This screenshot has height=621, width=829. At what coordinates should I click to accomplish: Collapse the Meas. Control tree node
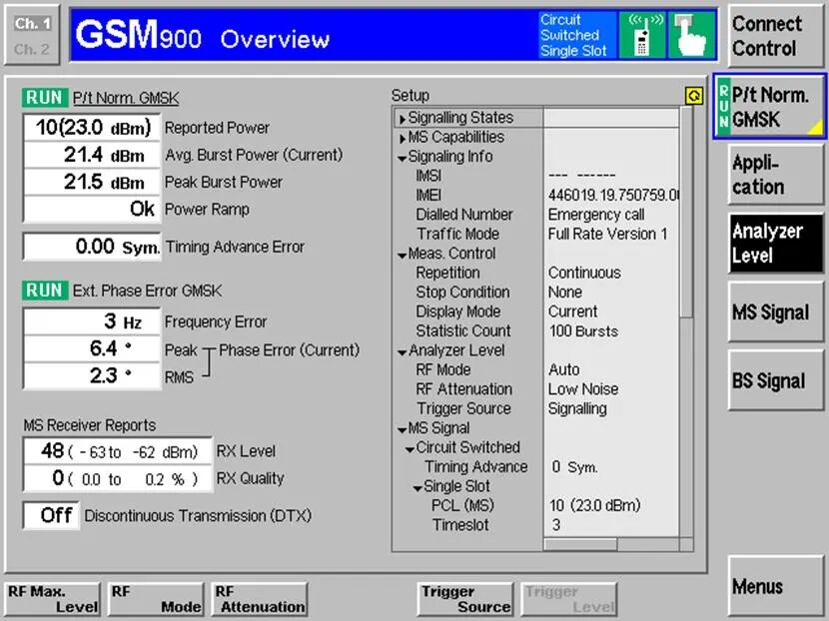click(403, 256)
